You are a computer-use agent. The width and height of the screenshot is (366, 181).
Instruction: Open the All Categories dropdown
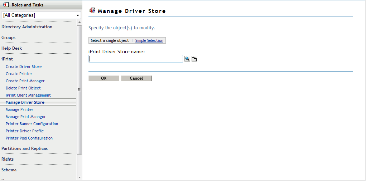tap(41, 15)
